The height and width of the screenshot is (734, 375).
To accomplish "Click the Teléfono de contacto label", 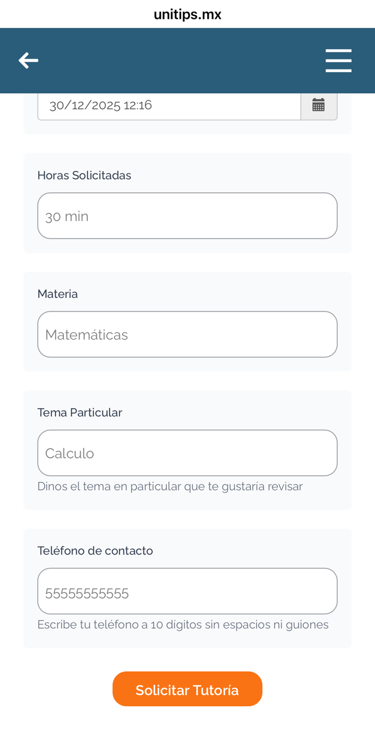I will (95, 551).
